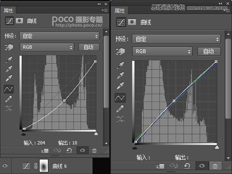Collapse right panel with double arrows
Screen dimensions: 232x174
tap(220, 3)
